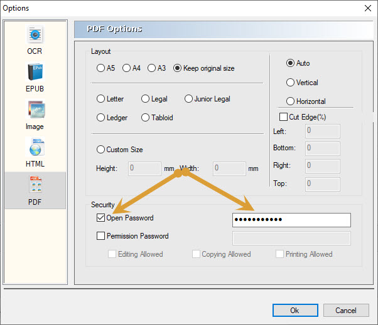Set orientation to Horizontal

click(290, 101)
